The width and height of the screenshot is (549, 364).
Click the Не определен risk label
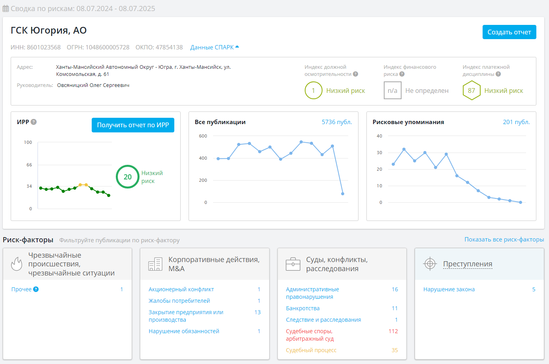pyautogui.click(x=427, y=91)
